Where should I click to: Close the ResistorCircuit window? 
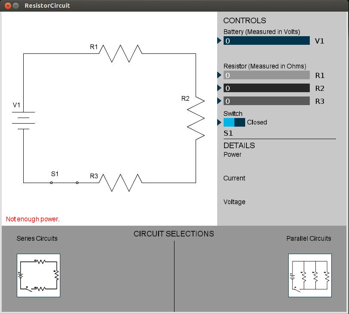[x=8, y=6]
